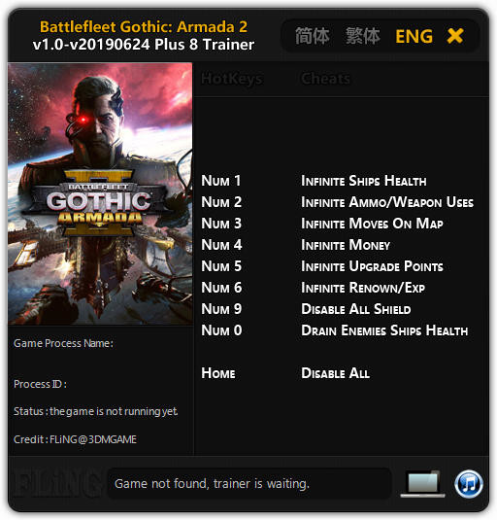Close the trainer with yellow X
This screenshot has width=497, height=520.
pos(455,36)
